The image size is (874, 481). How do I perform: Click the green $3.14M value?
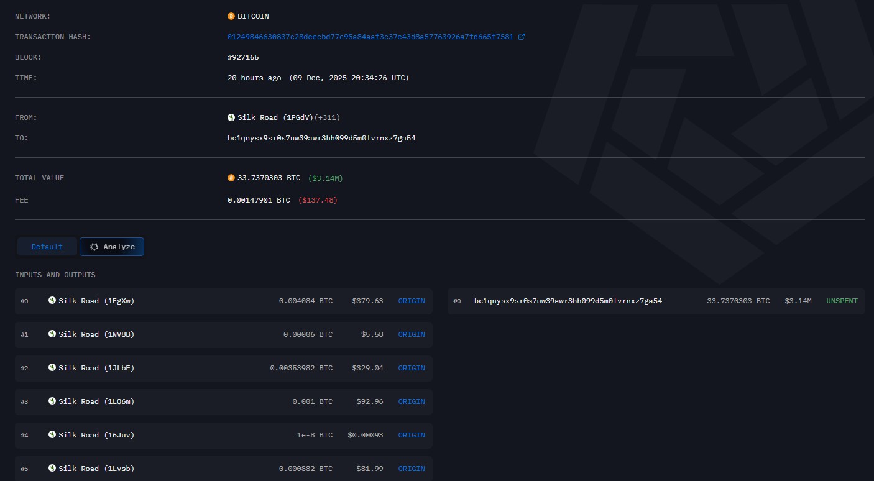(325, 178)
